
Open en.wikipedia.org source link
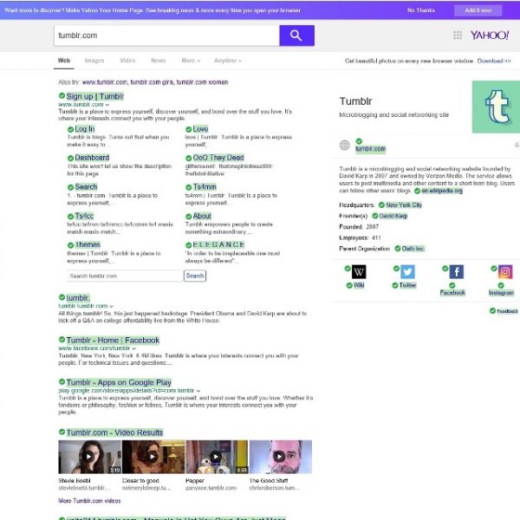coord(442,191)
